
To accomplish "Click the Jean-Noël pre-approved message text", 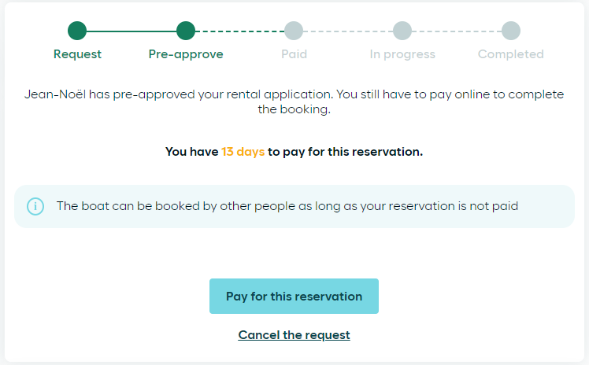I will pyautogui.click(x=294, y=101).
